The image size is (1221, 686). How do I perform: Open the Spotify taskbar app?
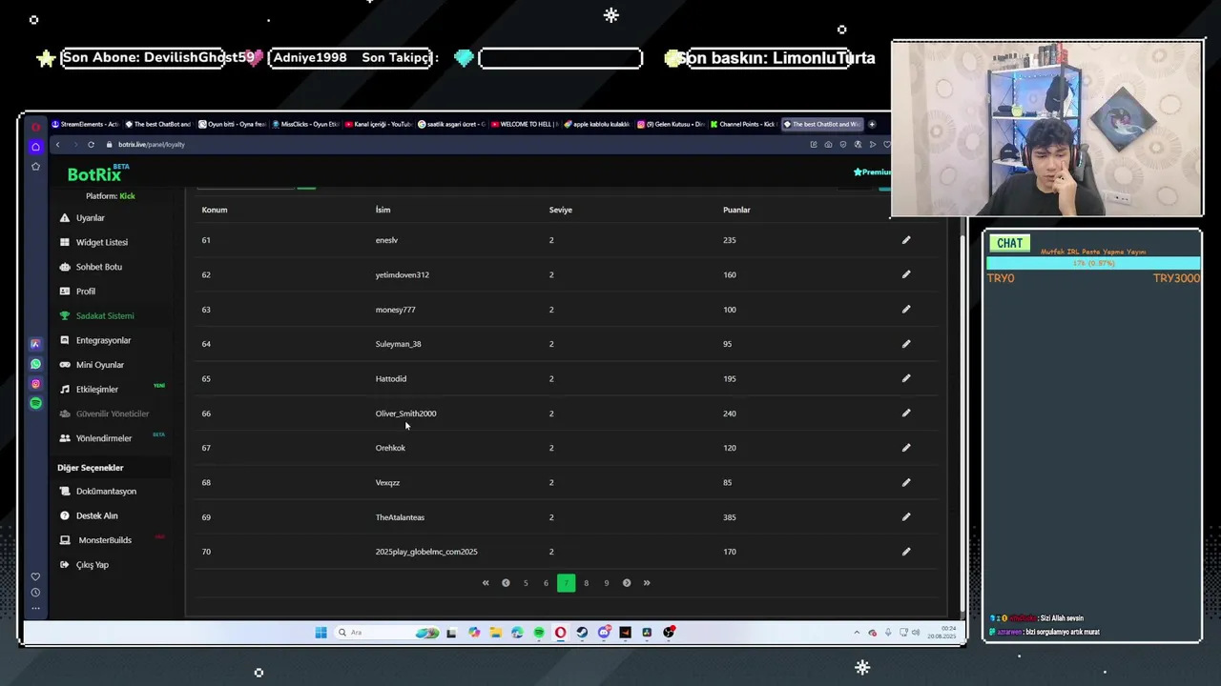coord(539,633)
